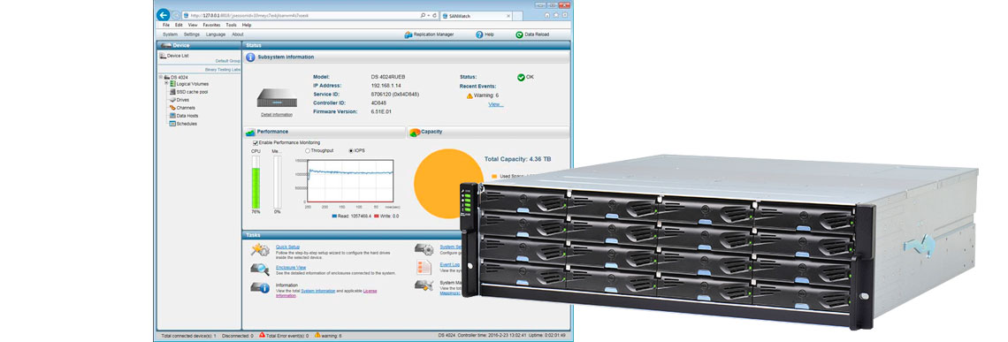Open the Replication Manager icon
Image resolution: width=1008 pixels, height=342 pixels.
coord(409,34)
